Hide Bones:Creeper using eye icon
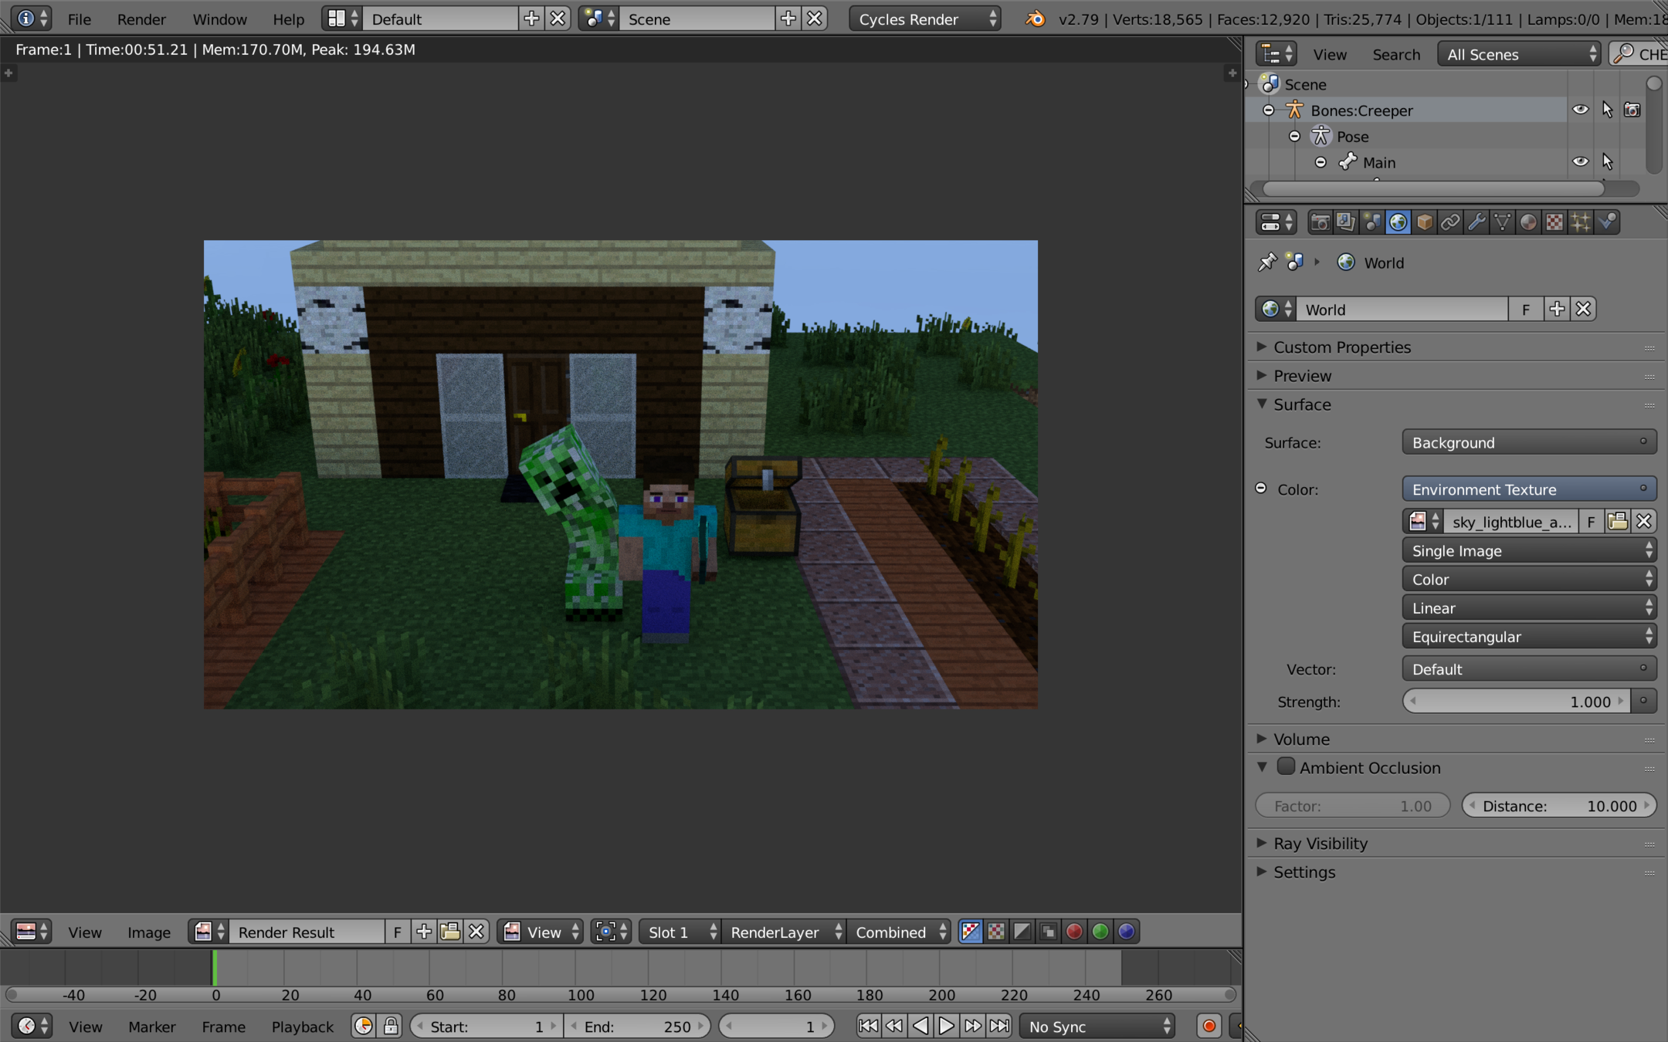 coord(1580,110)
